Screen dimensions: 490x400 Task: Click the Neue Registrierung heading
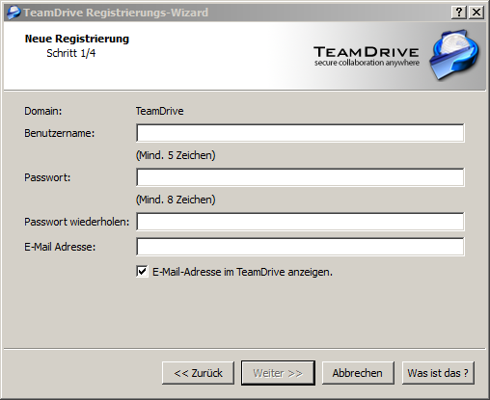click(x=77, y=39)
